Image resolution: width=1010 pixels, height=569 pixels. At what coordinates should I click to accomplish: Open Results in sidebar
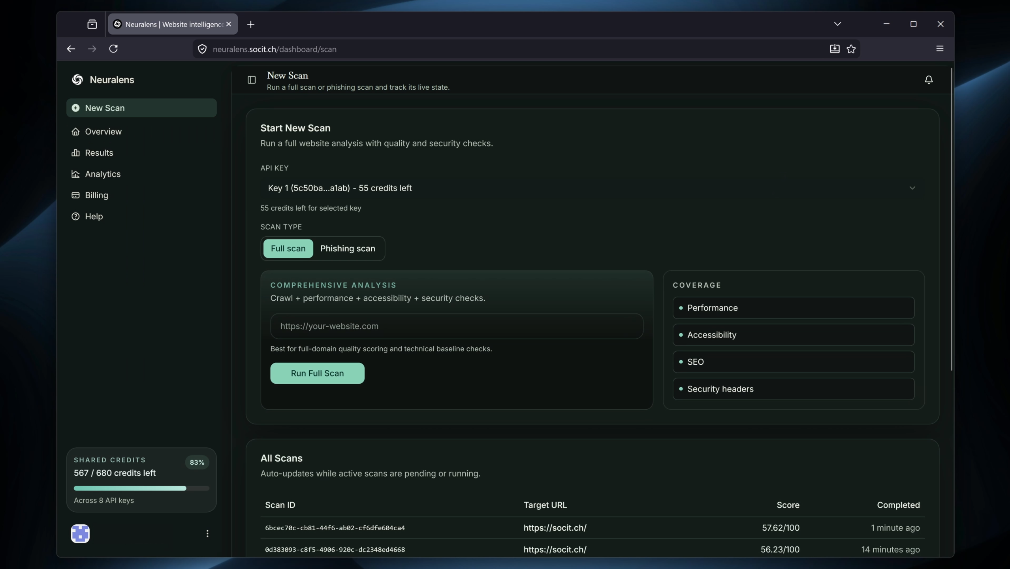tap(141, 153)
